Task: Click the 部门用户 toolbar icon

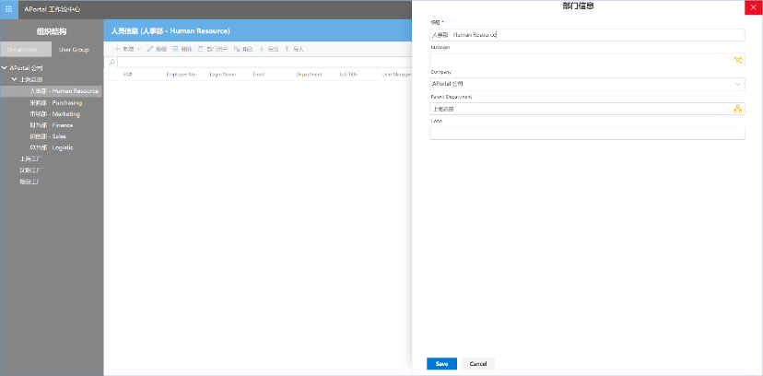Action: [x=201, y=49]
